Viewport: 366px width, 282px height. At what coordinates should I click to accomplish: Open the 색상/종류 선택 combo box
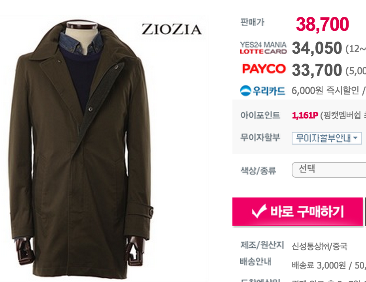329,169
